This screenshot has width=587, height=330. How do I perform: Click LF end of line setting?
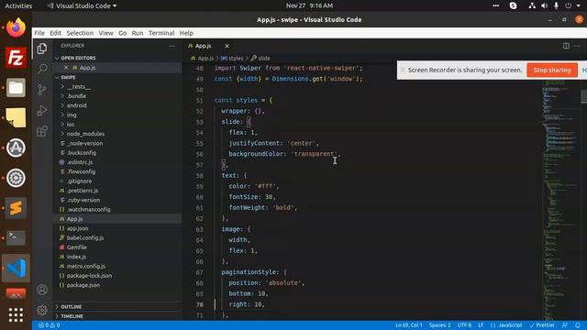point(481,325)
